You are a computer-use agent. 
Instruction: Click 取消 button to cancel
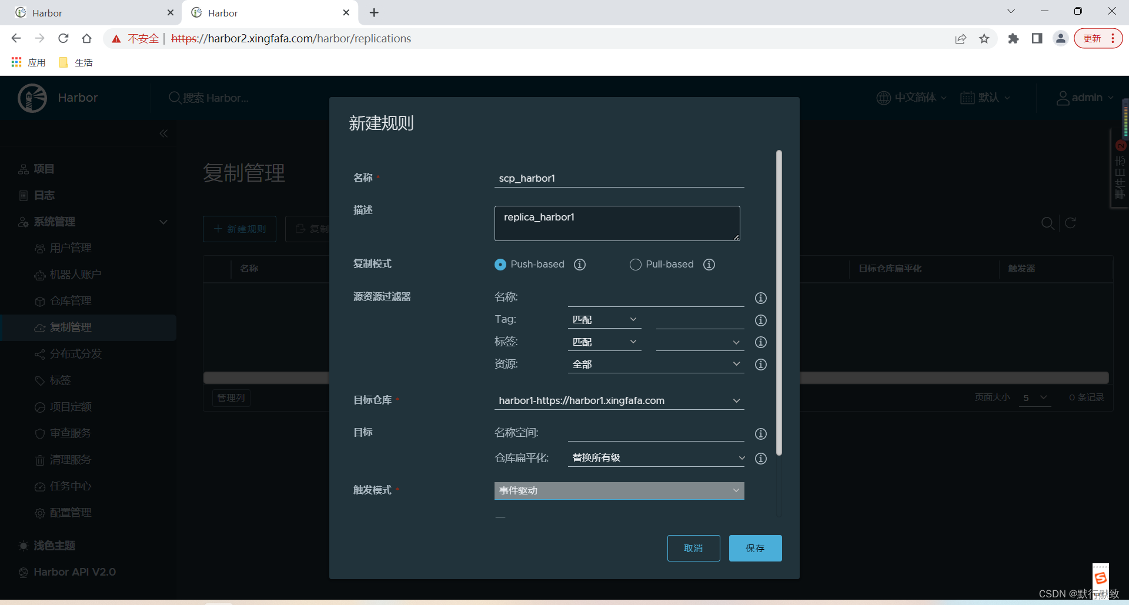[694, 549]
